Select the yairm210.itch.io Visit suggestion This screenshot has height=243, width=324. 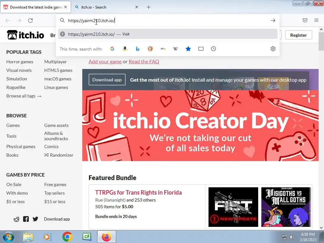pos(168,34)
